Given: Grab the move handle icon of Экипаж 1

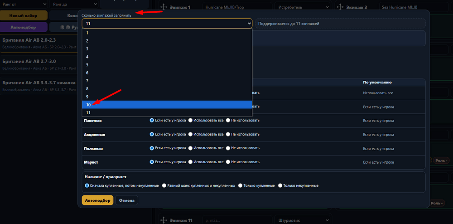Looking at the screenshot, I should tap(164, 7).
